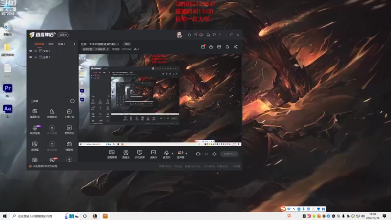Open the hamburger menu in title bar
Image resolution: width=391 pixels, height=220 pixels.
(220, 35)
